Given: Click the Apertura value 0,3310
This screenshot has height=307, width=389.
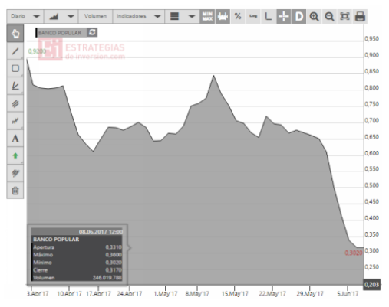Looking at the screenshot, I should [x=114, y=247].
